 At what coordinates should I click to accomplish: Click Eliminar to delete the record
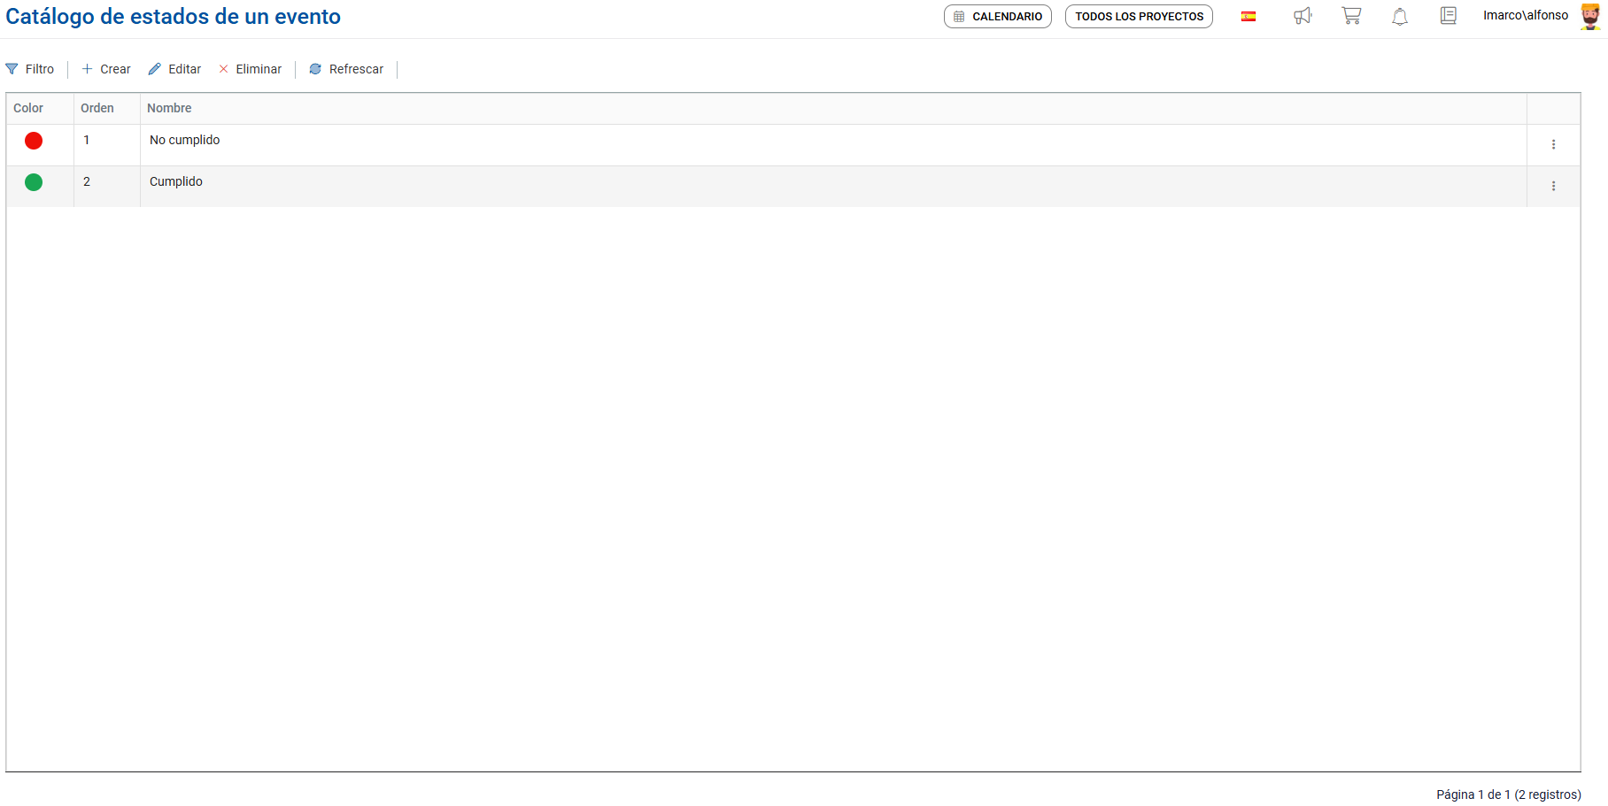point(251,69)
